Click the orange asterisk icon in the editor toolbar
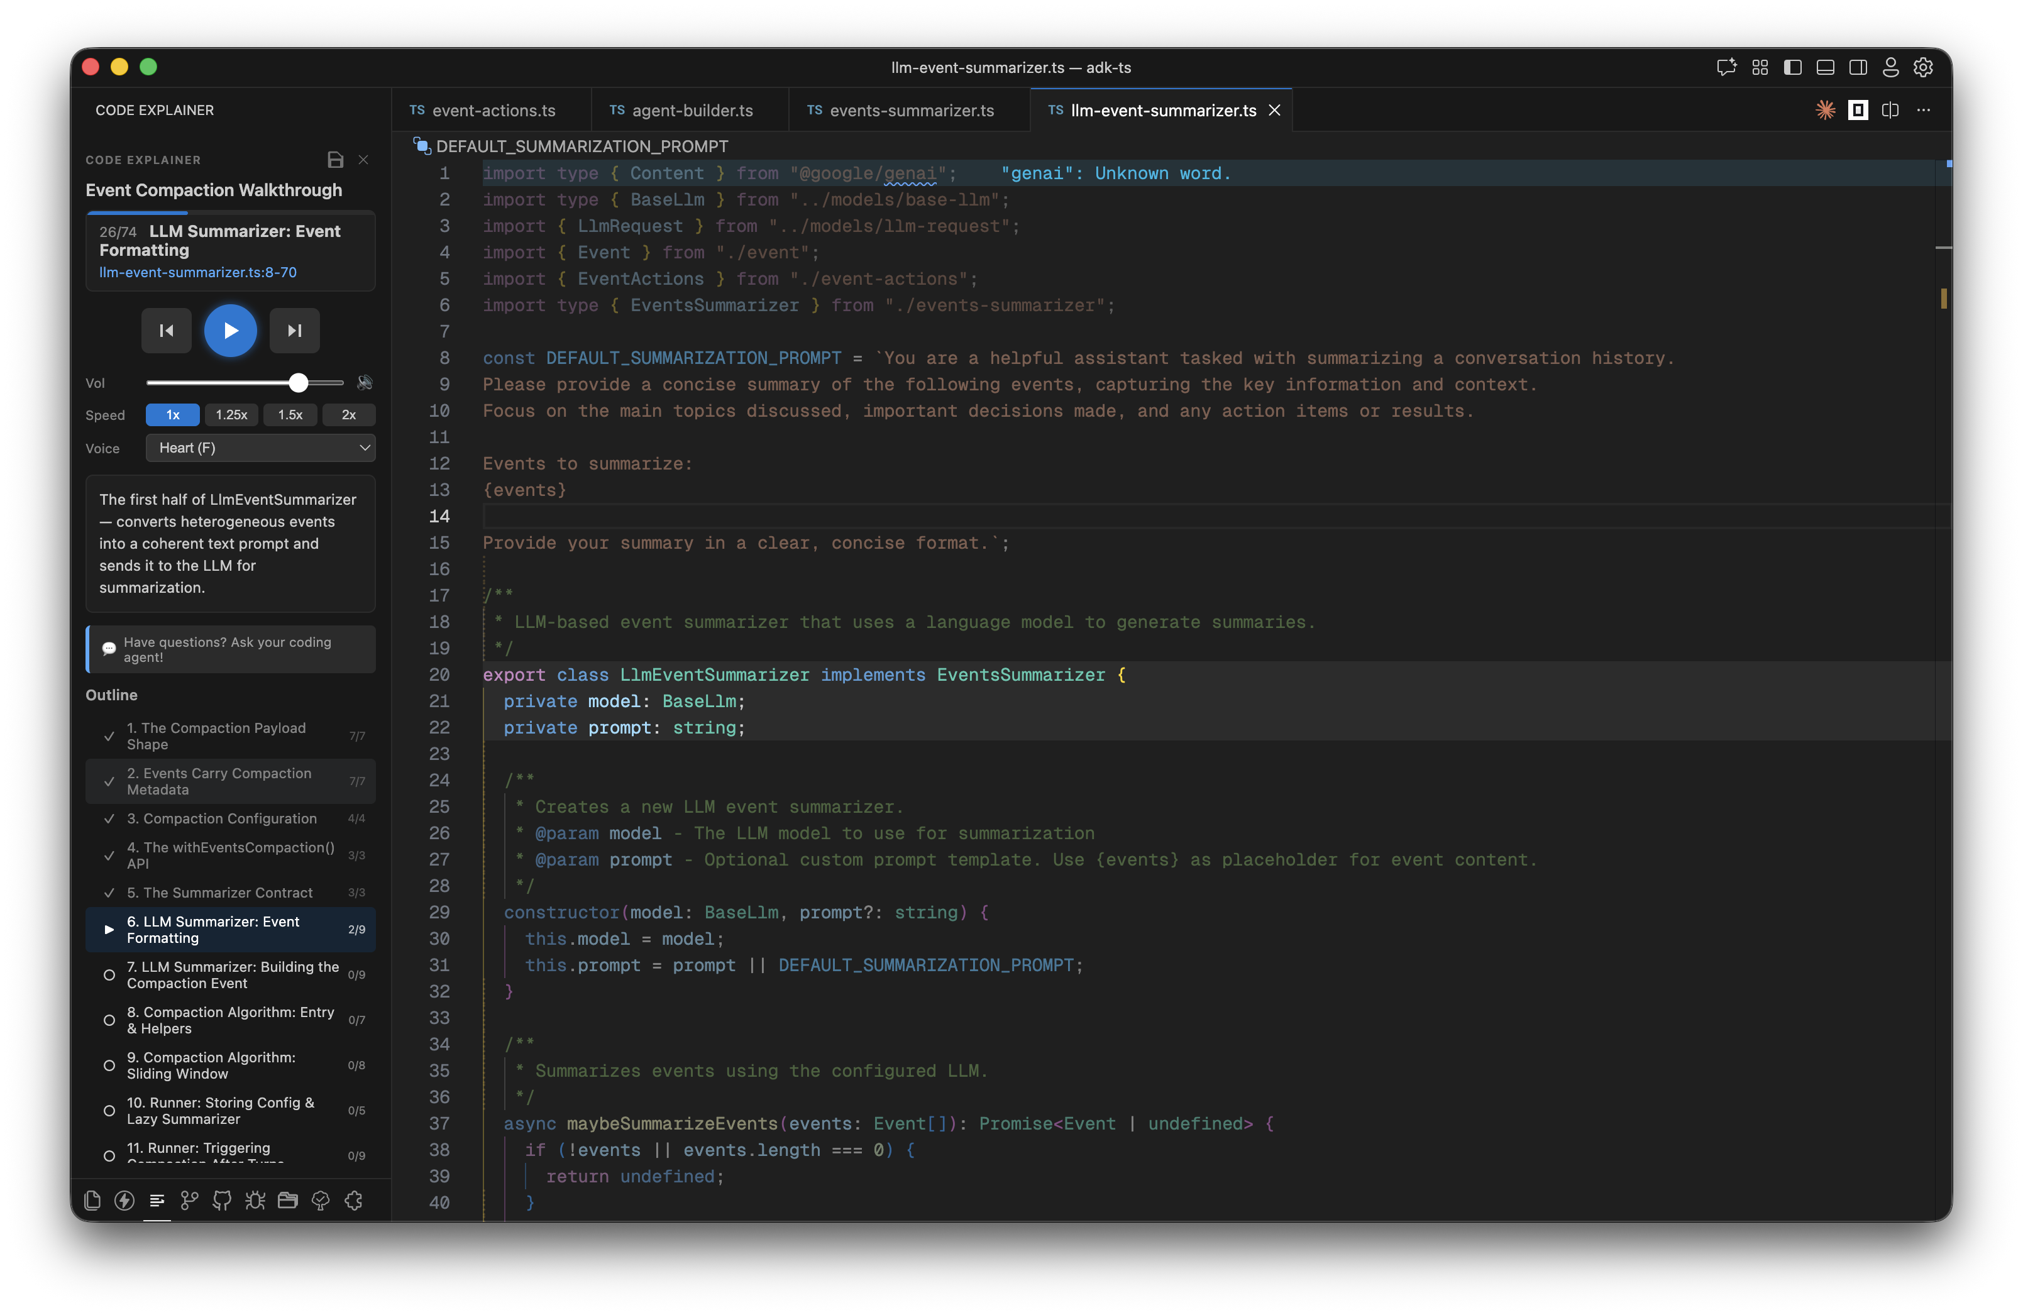 click(1825, 111)
